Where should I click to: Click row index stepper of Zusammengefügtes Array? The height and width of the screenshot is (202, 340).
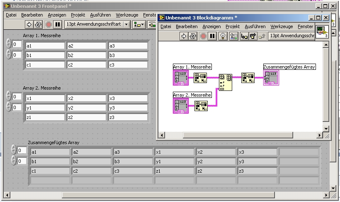pyautogui.click(x=13, y=150)
